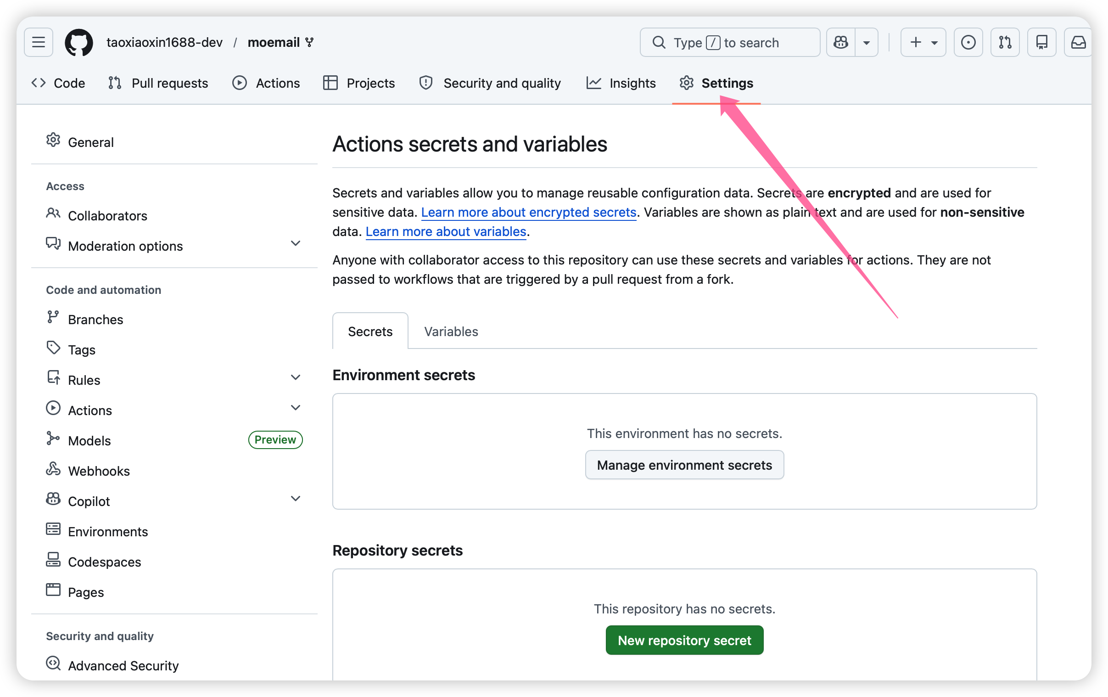This screenshot has width=1108, height=697.
Task: Open the create new plus dropdown
Action: pyautogui.click(x=923, y=42)
